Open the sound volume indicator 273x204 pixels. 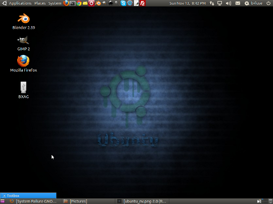tap(229, 3)
